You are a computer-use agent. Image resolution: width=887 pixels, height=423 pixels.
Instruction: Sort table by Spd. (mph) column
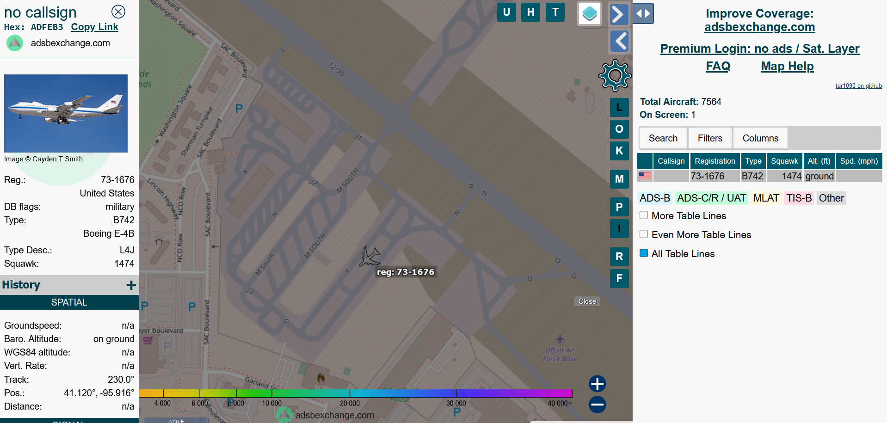point(859,161)
